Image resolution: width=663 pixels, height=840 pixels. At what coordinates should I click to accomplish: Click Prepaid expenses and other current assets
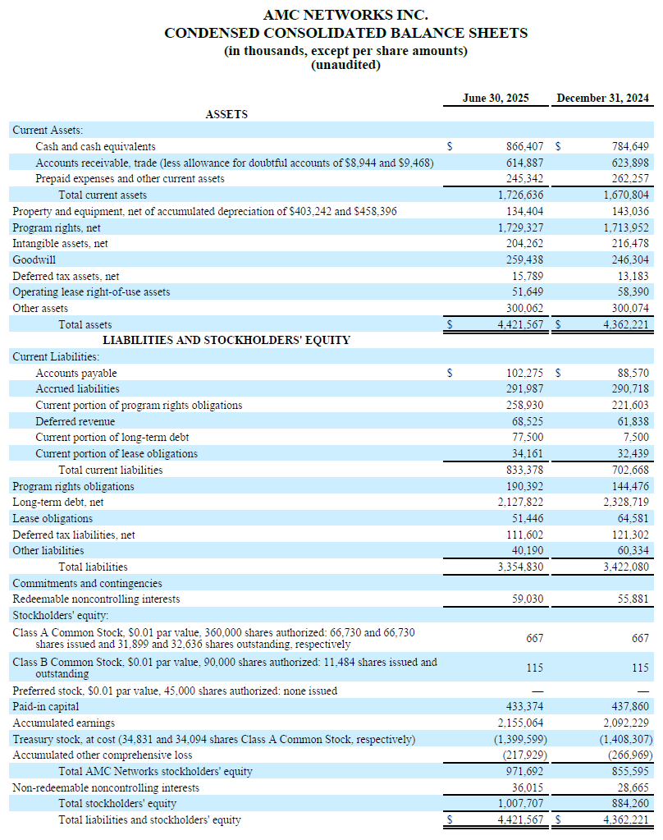click(x=130, y=178)
